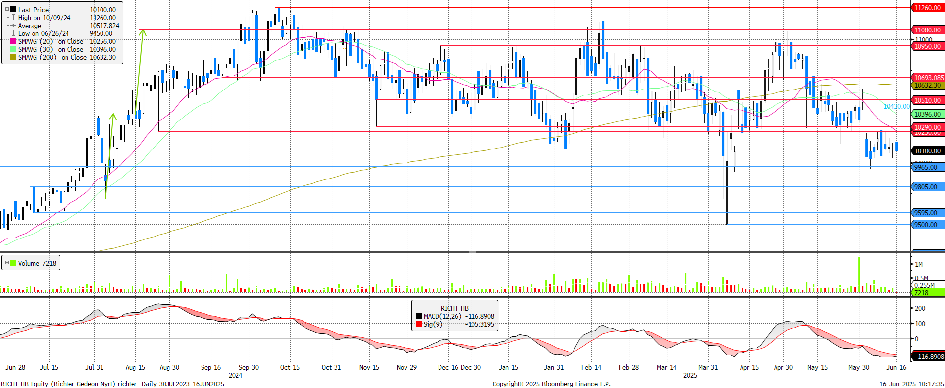Click the red Sig(9) legend swatch
The width and height of the screenshot is (945, 388).
pyautogui.click(x=419, y=324)
